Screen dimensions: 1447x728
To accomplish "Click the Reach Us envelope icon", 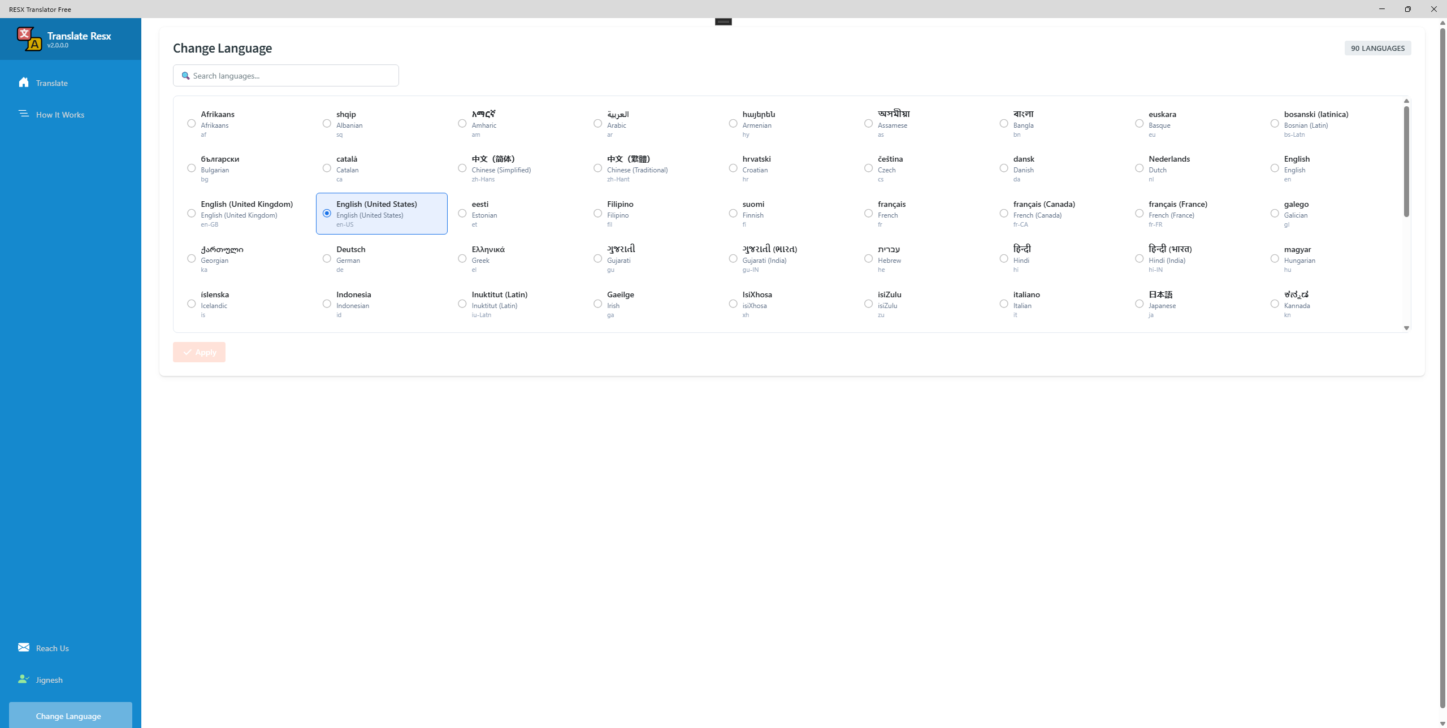I will [24, 648].
